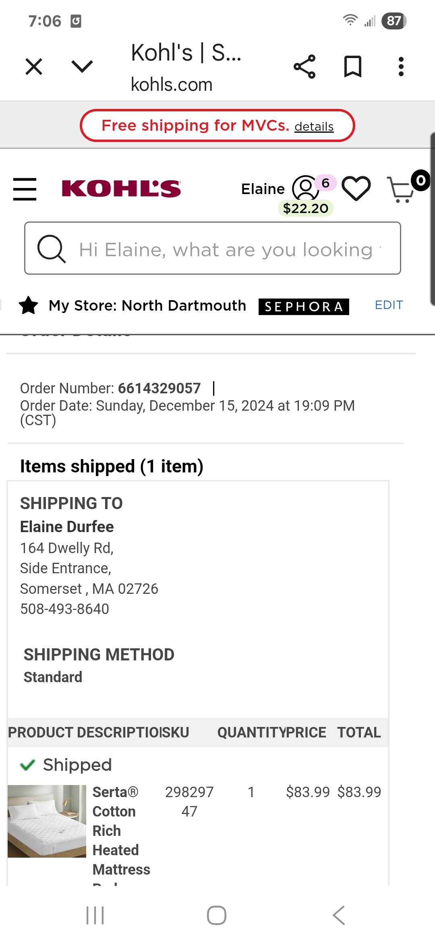
Task: Open Serta mattress pad product thumbnail
Action: pos(47,821)
